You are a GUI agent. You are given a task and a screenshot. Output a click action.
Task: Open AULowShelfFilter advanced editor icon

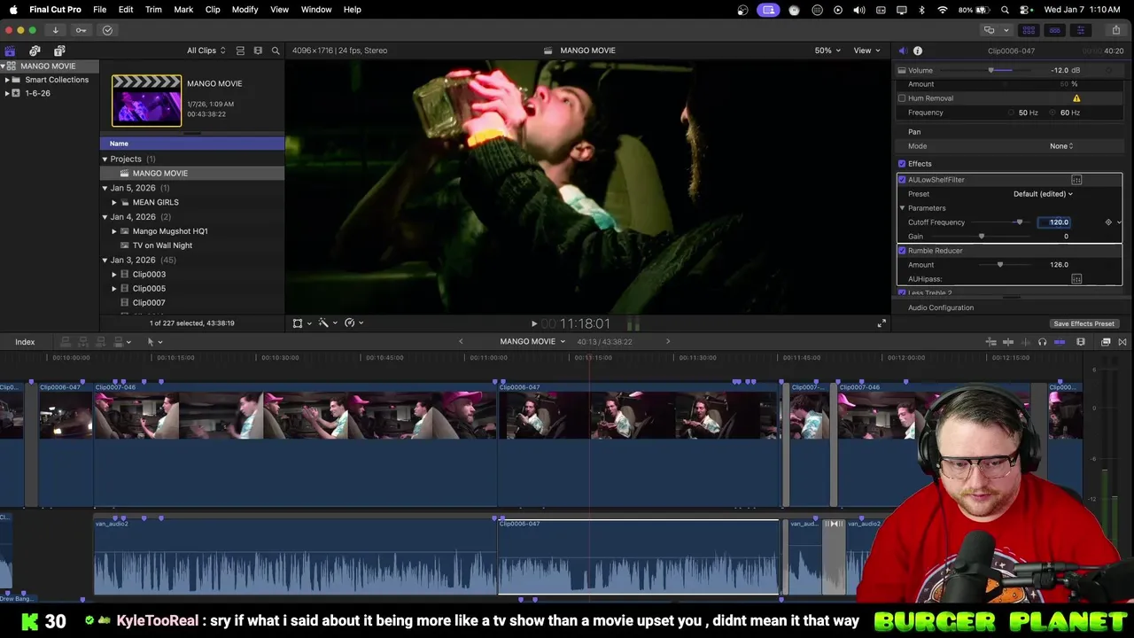(x=1076, y=180)
